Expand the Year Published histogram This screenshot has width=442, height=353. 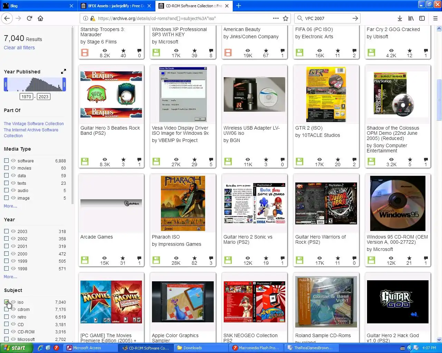click(x=64, y=71)
